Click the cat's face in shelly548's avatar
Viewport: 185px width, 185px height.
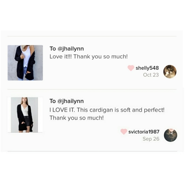168,72
